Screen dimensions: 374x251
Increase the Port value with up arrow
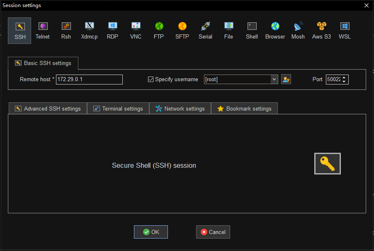344,77
